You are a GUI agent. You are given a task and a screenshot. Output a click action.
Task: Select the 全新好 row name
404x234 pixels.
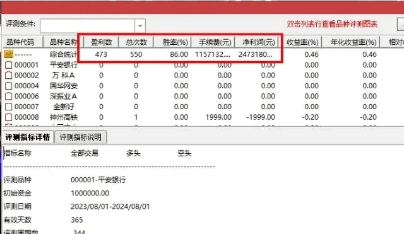[x=63, y=107]
